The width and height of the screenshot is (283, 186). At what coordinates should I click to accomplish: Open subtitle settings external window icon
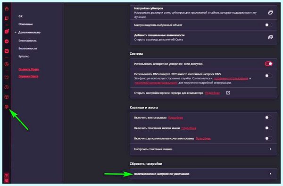pyautogui.click(x=270, y=13)
